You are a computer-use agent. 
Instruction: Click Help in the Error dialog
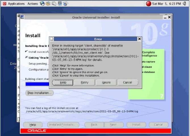pyautogui.click(x=63, y=82)
